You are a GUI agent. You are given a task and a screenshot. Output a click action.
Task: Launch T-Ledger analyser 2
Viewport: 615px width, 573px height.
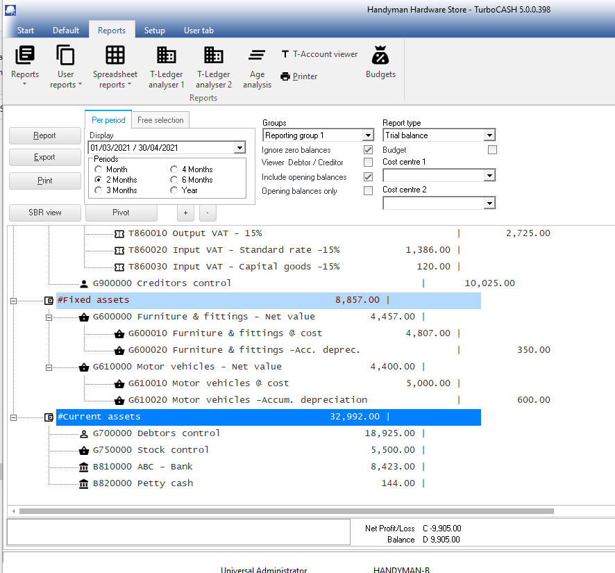pyautogui.click(x=214, y=56)
